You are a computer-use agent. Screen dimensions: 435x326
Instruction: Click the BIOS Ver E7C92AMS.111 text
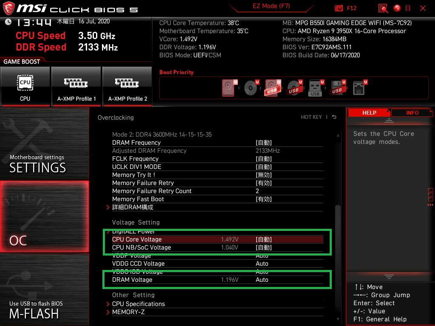tap(317, 47)
